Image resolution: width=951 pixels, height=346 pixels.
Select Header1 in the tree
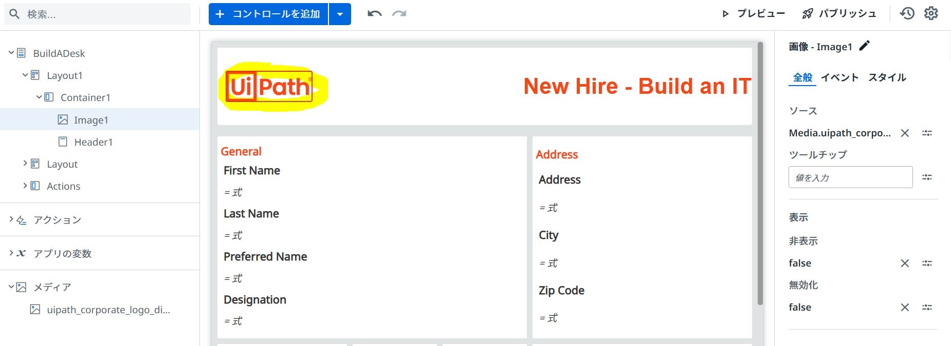[93, 142]
